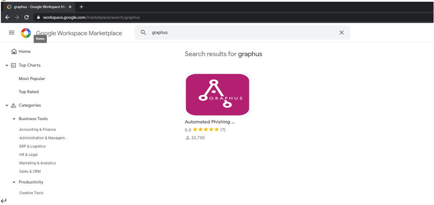Viewport: 434px width, 205px height.
Task: Open Sales & CRM category
Action: pyautogui.click(x=30, y=171)
